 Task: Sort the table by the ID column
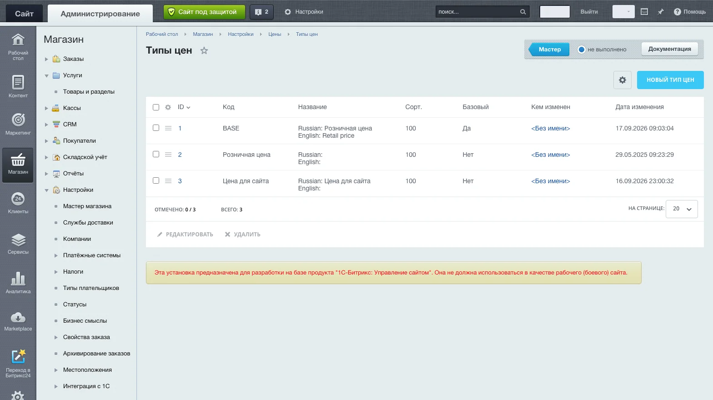(184, 107)
